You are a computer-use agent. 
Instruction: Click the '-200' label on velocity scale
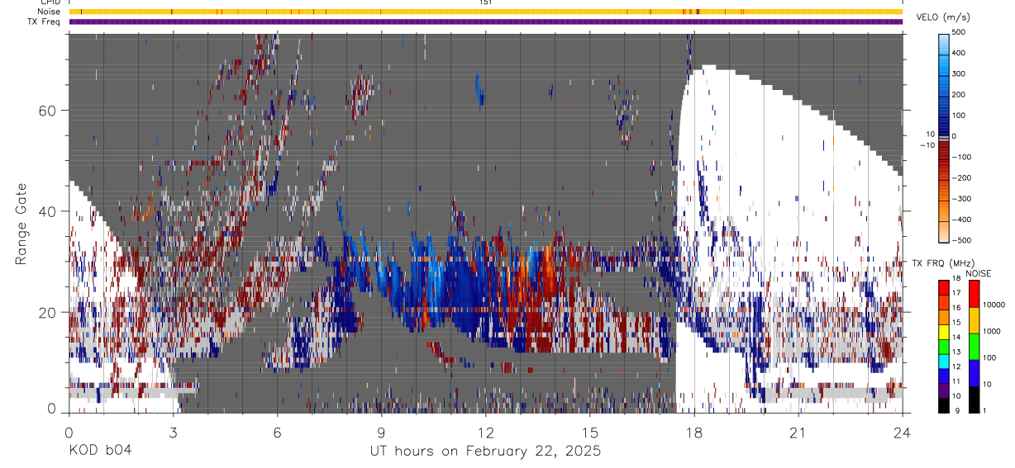pos(960,177)
